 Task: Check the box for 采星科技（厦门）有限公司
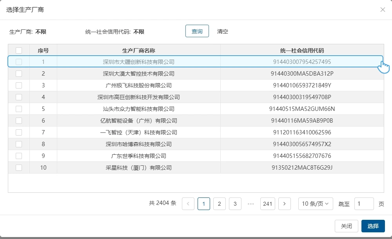click(19, 168)
